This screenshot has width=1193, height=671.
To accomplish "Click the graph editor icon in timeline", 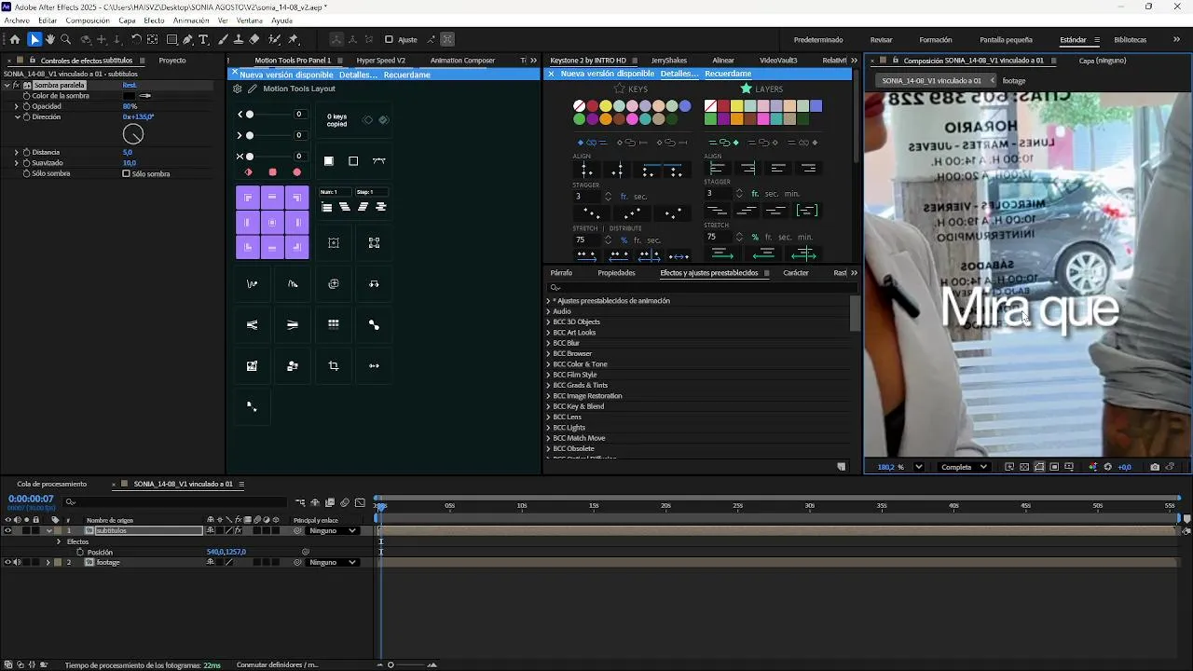I will pyautogui.click(x=360, y=502).
